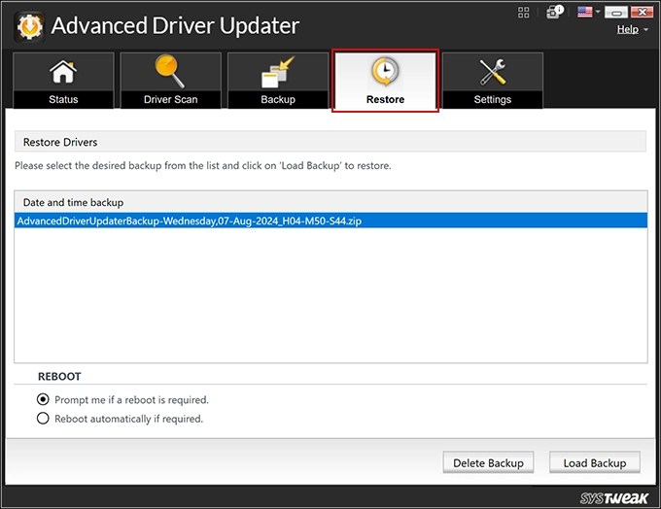Click the Delete Backup button

(488, 462)
